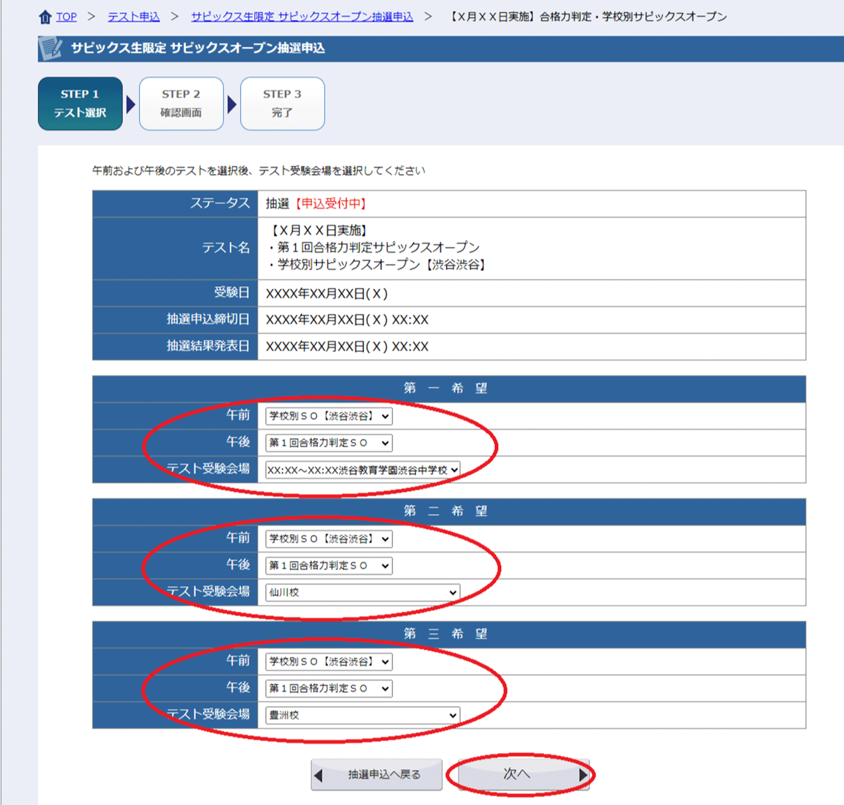Go to the テスト申込 breadcrumb link
The width and height of the screenshot is (844, 805).
click(134, 17)
